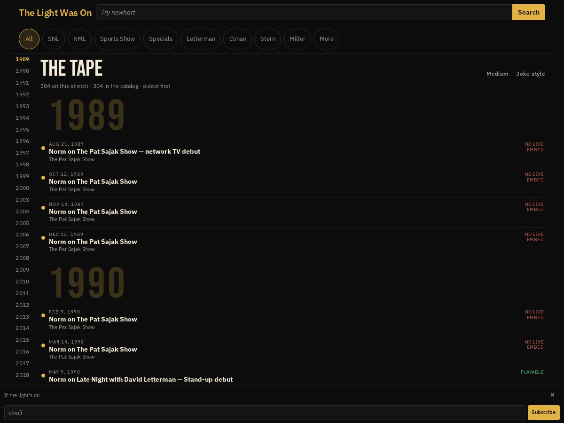Click the timeline dot for Aug 21, 1989
This screenshot has width=564, height=423.
(43, 148)
